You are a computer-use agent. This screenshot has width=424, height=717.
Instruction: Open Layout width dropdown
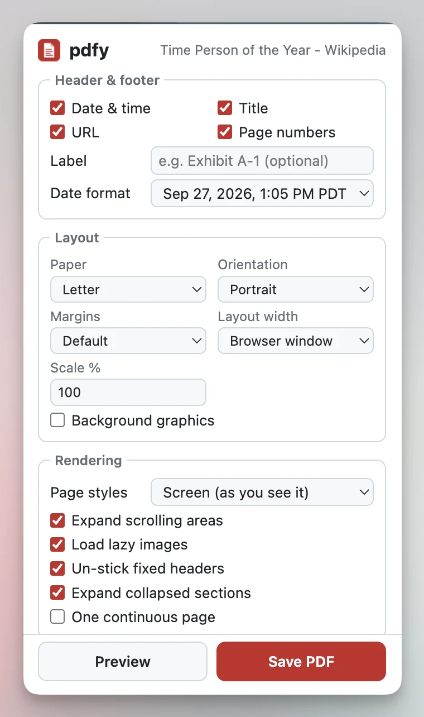coord(296,341)
